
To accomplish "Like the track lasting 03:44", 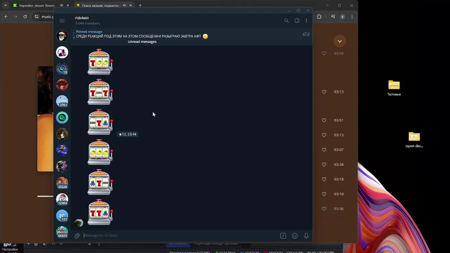I will [324, 53].
